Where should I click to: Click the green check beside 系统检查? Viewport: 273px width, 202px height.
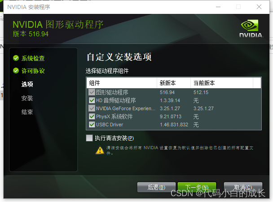pyautogui.click(x=16, y=58)
